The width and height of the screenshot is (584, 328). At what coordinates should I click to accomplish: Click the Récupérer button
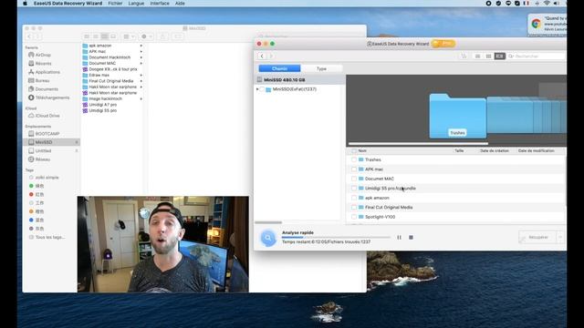tap(537, 237)
